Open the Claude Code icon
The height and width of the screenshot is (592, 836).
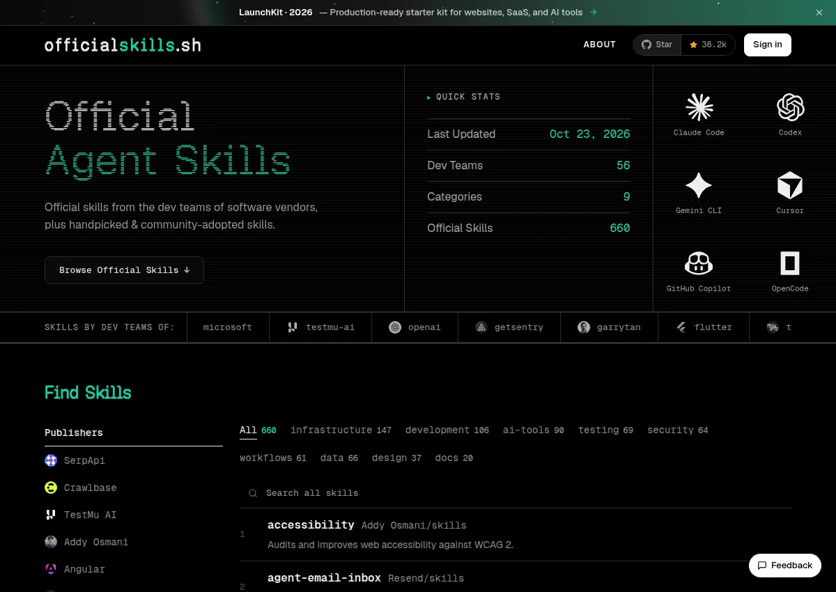pyautogui.click(x=699, y=107)
